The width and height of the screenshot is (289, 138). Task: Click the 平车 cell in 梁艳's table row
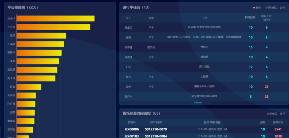(x=151, y=87)
